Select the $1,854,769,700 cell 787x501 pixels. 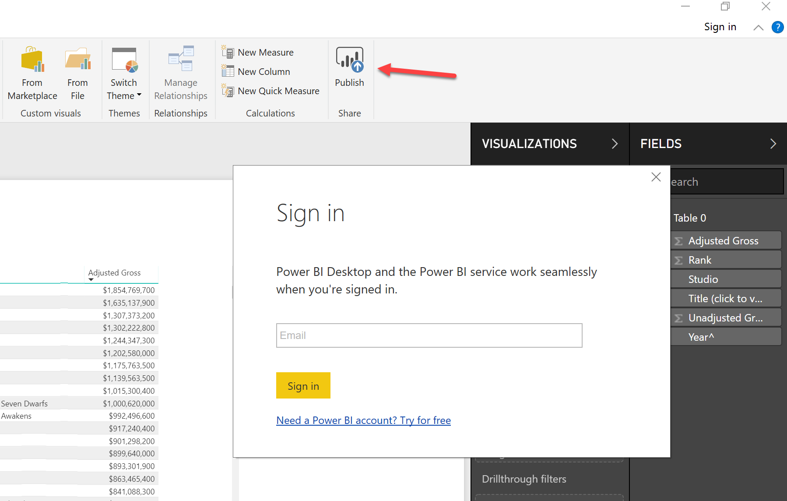tap(129, 290)
